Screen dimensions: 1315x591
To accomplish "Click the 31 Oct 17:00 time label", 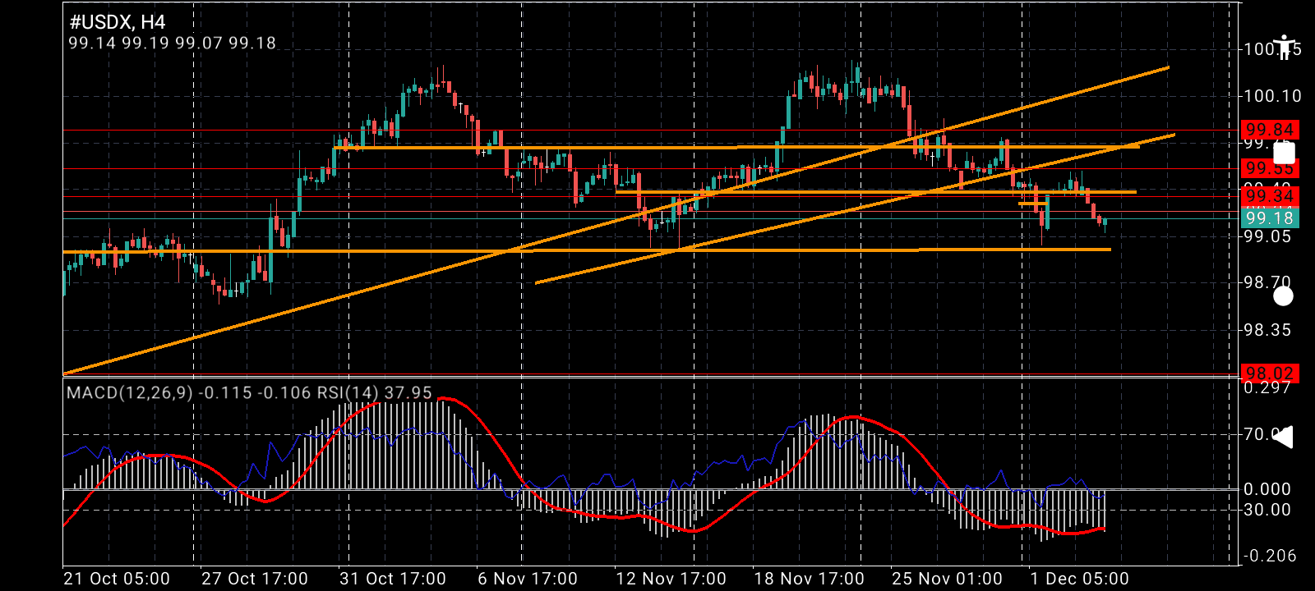I will click(x=393, y=579).
